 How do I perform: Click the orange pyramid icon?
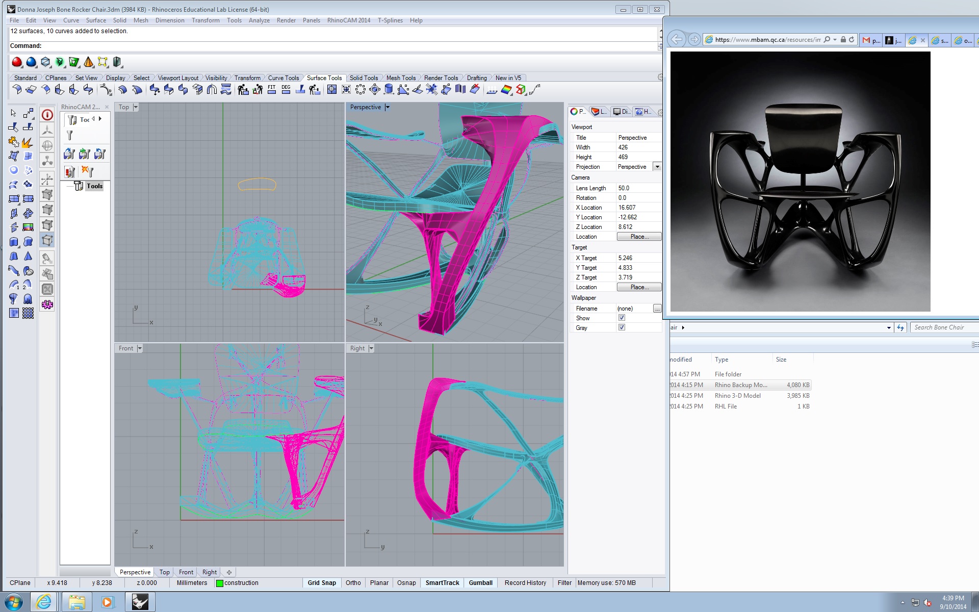89,62
